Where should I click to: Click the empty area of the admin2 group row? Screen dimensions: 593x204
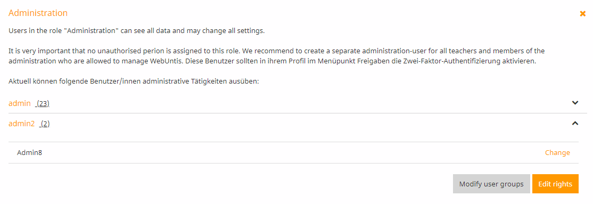click(302, 124)
